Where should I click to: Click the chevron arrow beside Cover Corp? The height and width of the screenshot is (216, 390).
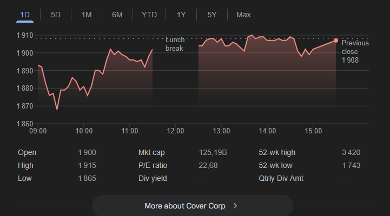[235, 206]
